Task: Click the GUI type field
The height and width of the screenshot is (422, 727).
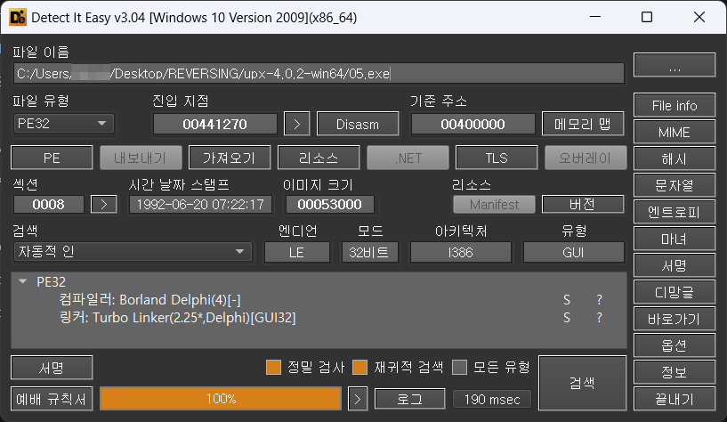Action: point(574,253)
